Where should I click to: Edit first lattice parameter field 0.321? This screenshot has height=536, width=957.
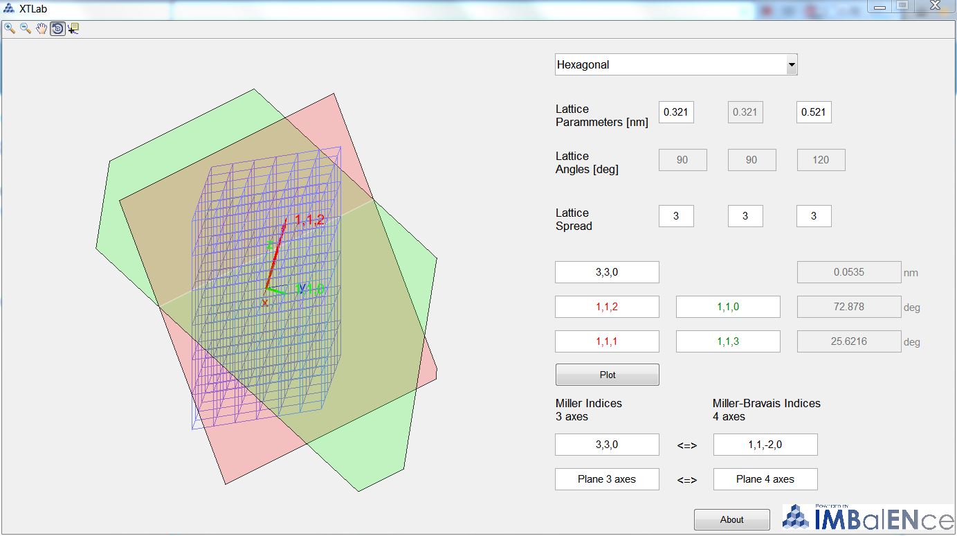pos(675,112)
